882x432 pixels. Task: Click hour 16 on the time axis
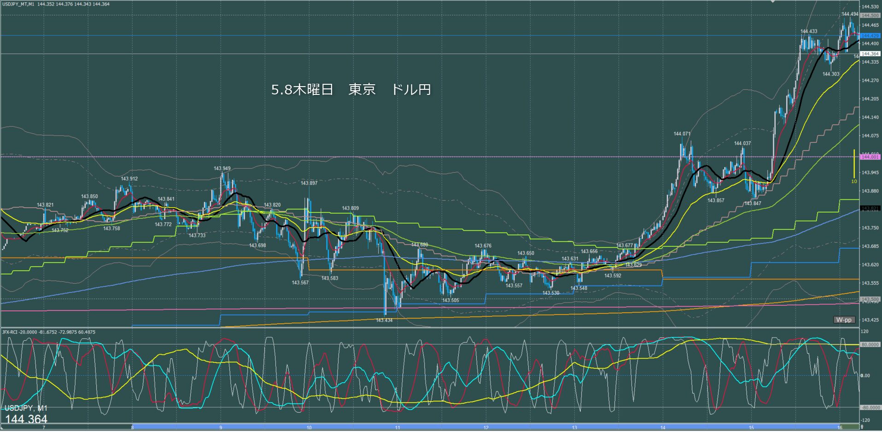[840, 428]
